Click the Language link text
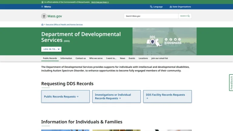 coord(158,7)
